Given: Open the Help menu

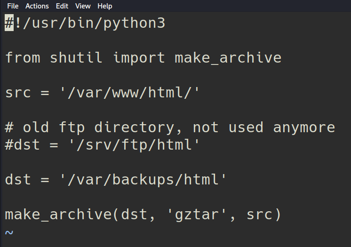Looking at the screenshot, I should point(105,6).
